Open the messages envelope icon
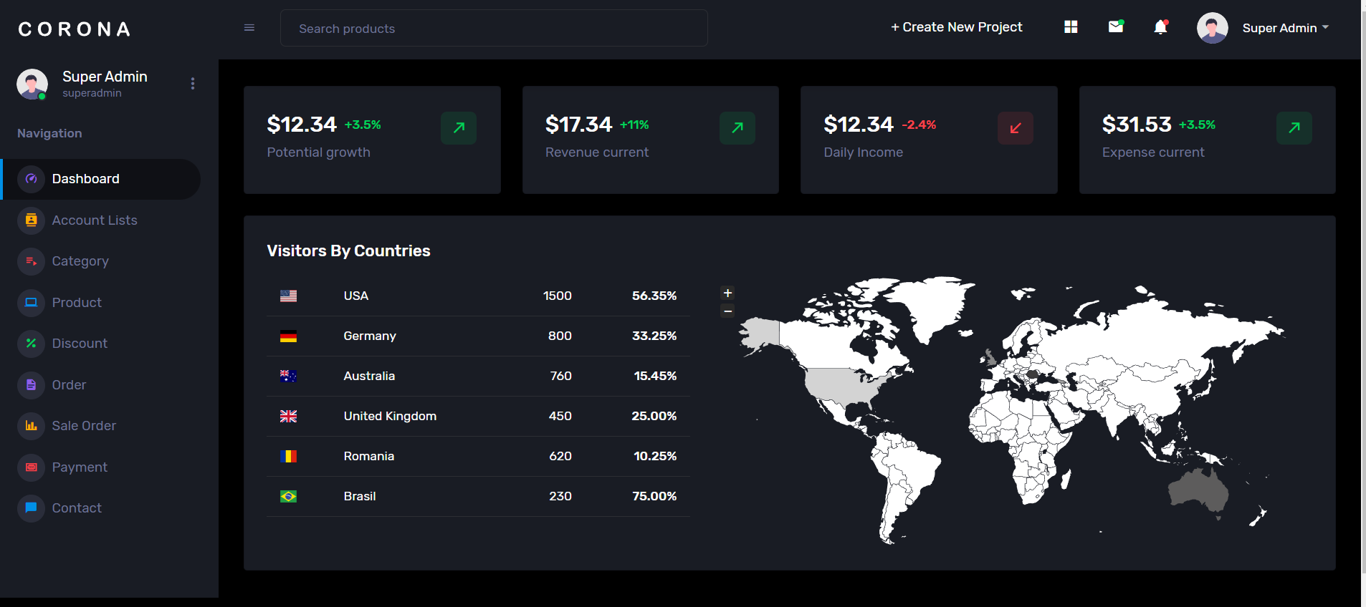 (1115, 27)
